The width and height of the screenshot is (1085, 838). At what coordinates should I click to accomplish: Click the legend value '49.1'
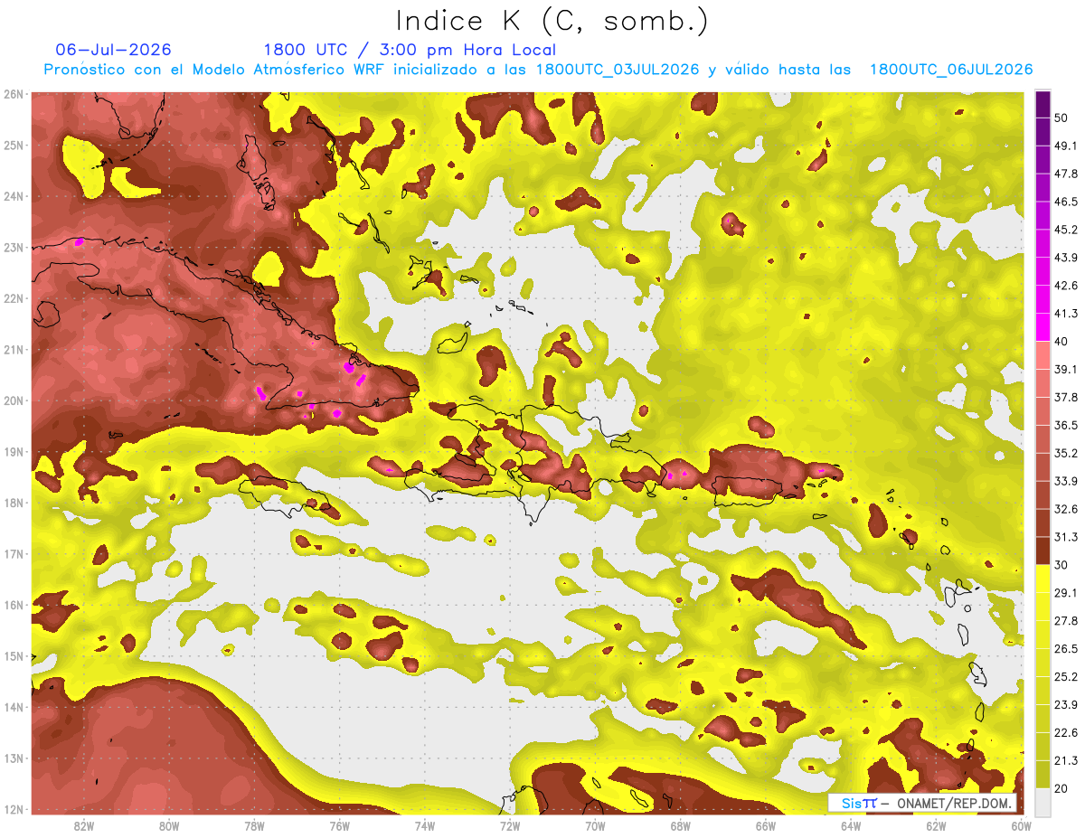1065,145
